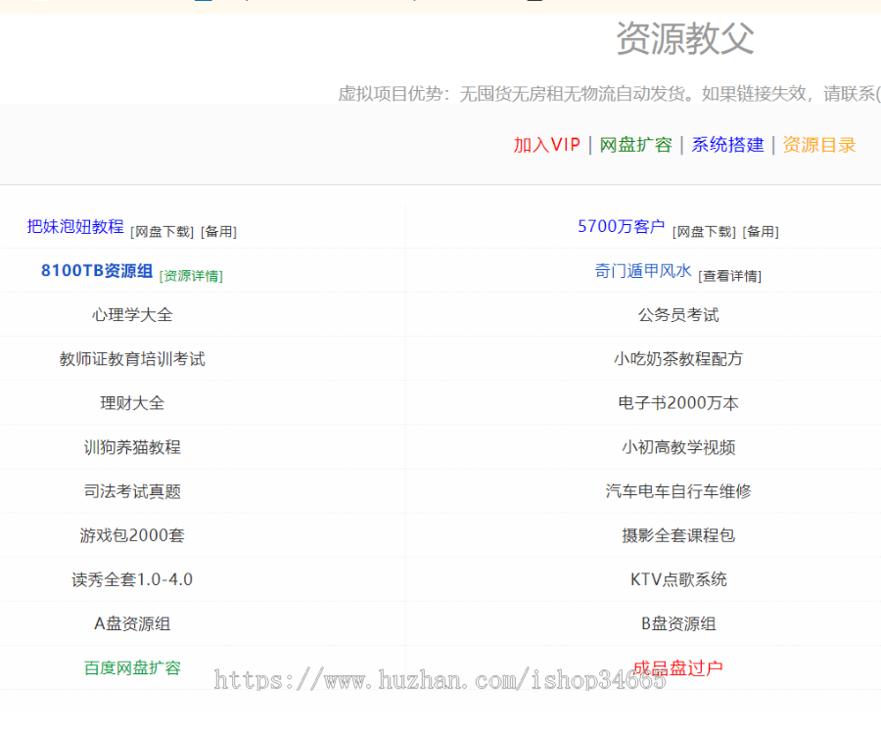Screen dimensions: 881x734
Task: Open 8100TB资源组 link
Action: (x=97, y=271)
